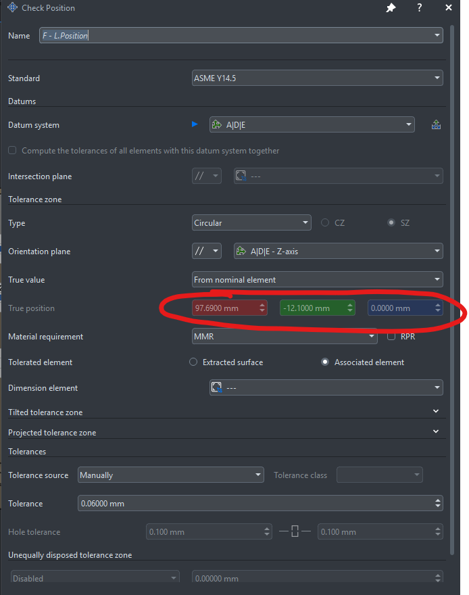Image resolution: width=469 pixels, height=595 pixels.
Task: Click the blue play arrow beside Datum system
Action: [x=195, y=124]
